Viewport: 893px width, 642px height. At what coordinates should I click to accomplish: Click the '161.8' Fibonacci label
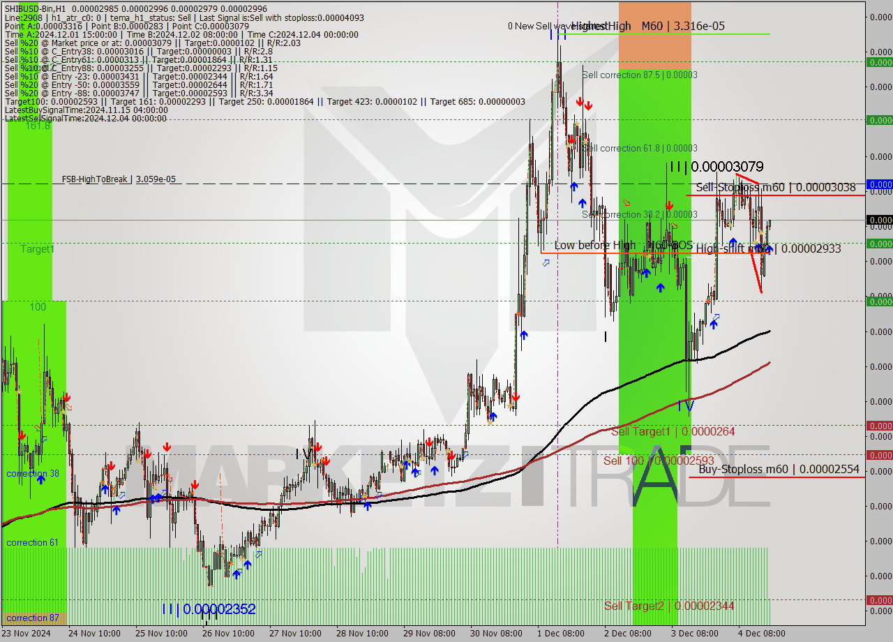point(38,126)
